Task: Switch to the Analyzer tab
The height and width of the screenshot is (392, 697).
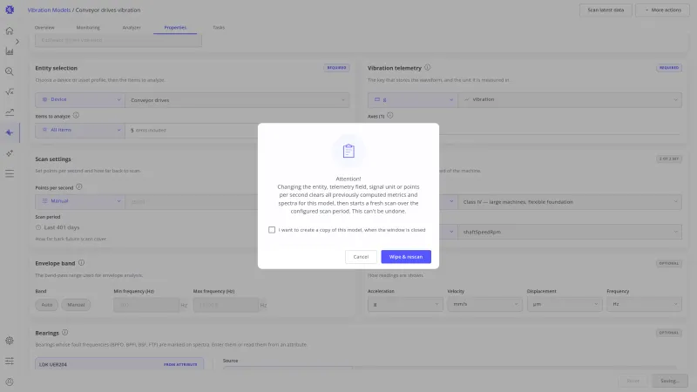Action: 132,28
